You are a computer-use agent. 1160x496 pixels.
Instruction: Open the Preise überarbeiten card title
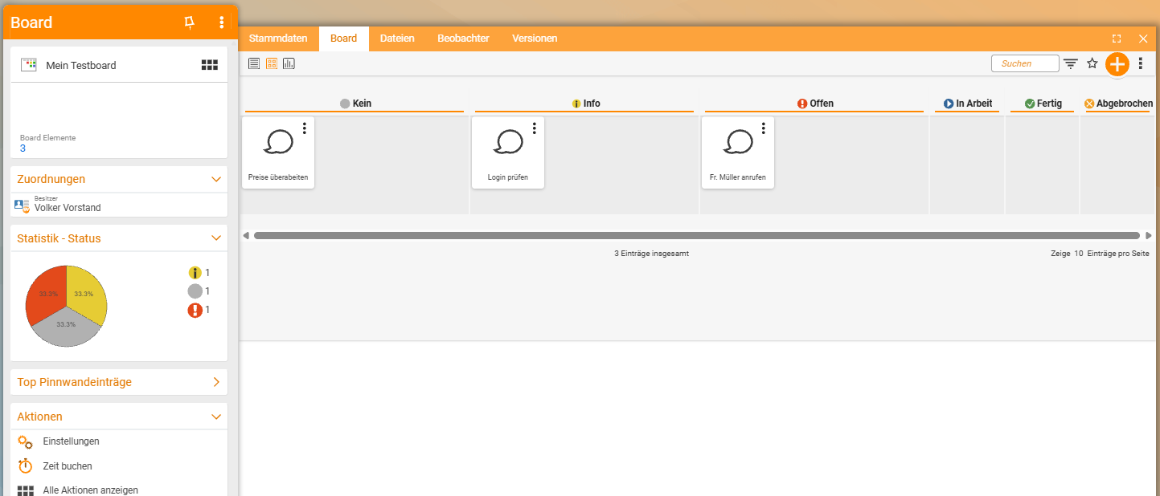278,177
